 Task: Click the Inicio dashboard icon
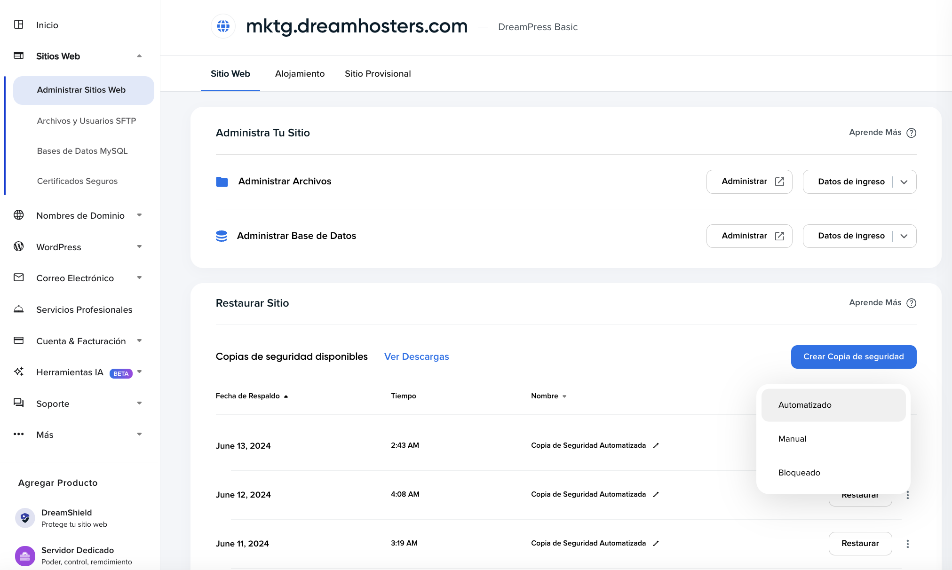[19, 24]
